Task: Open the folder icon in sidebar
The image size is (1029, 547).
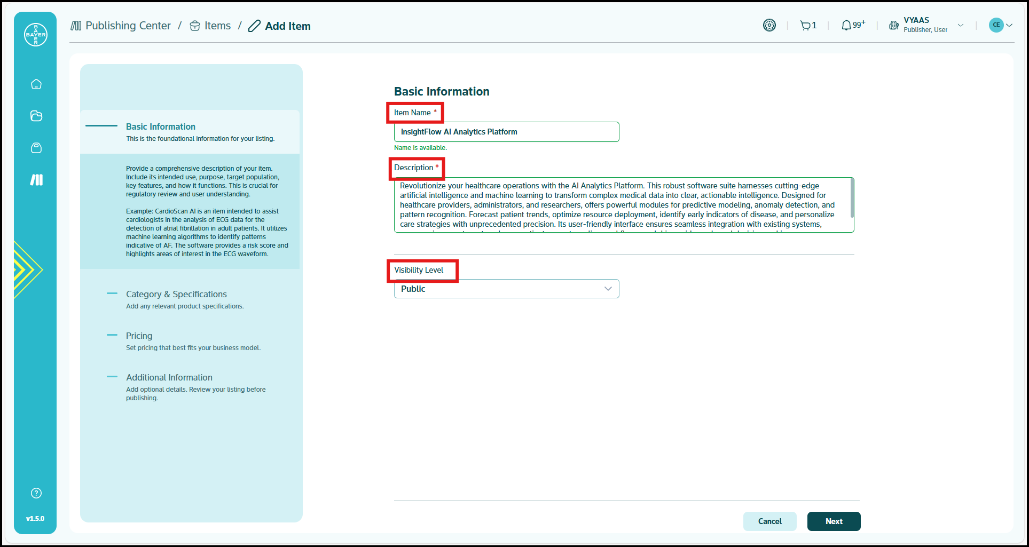Action: pyautogui.click(x=36, y=116)
